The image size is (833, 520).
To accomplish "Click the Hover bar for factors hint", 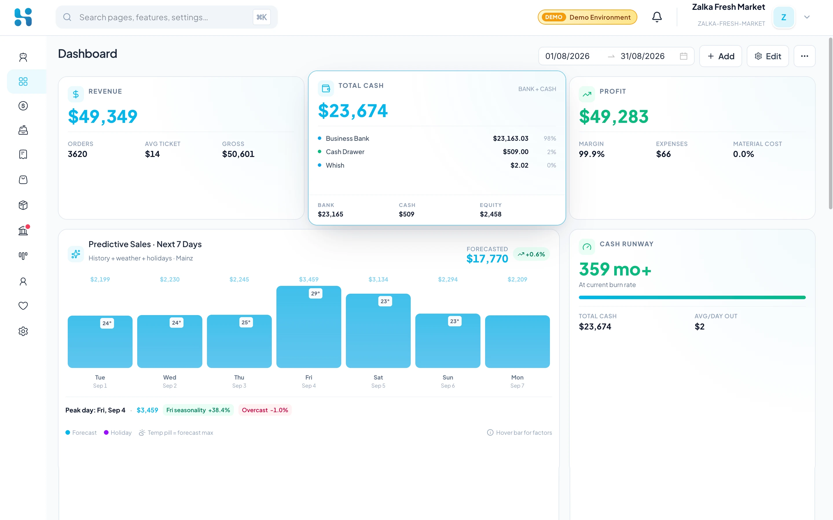I will pyautogui.click(x=519, y=433).
